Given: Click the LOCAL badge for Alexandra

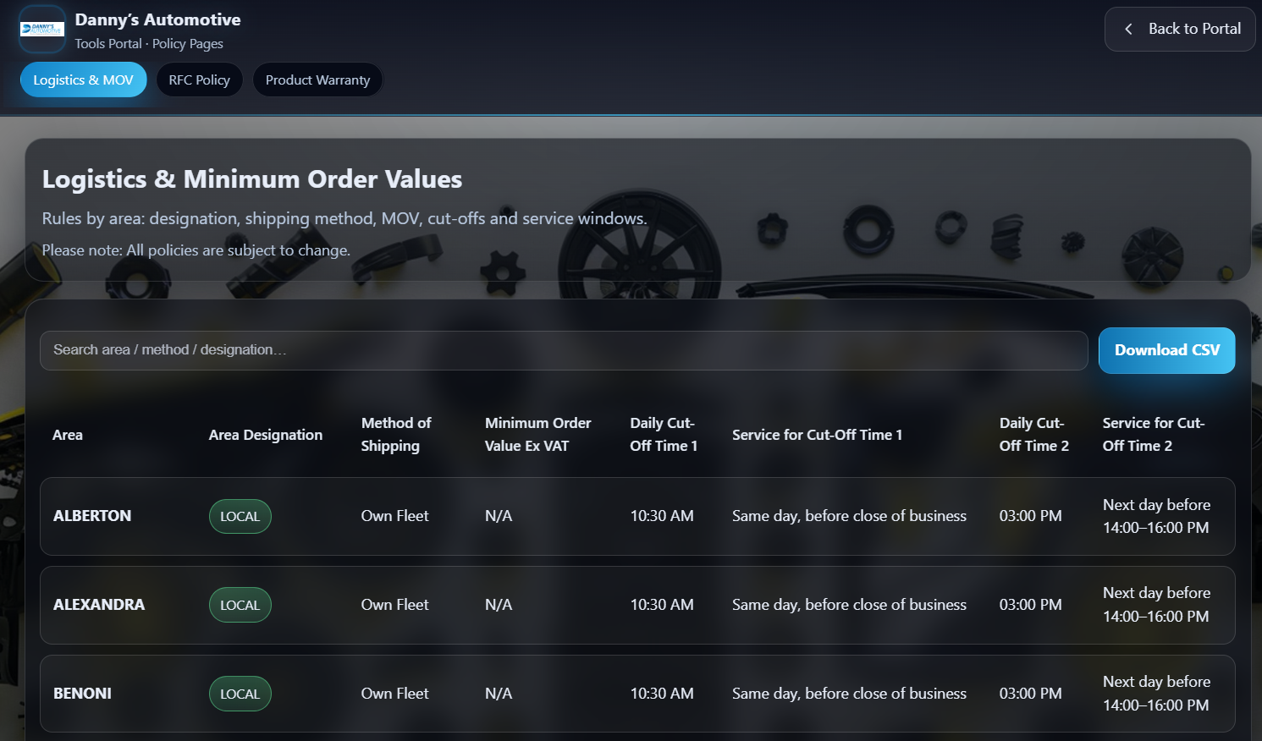Looking at the screenshot, I should click(240, 606).
